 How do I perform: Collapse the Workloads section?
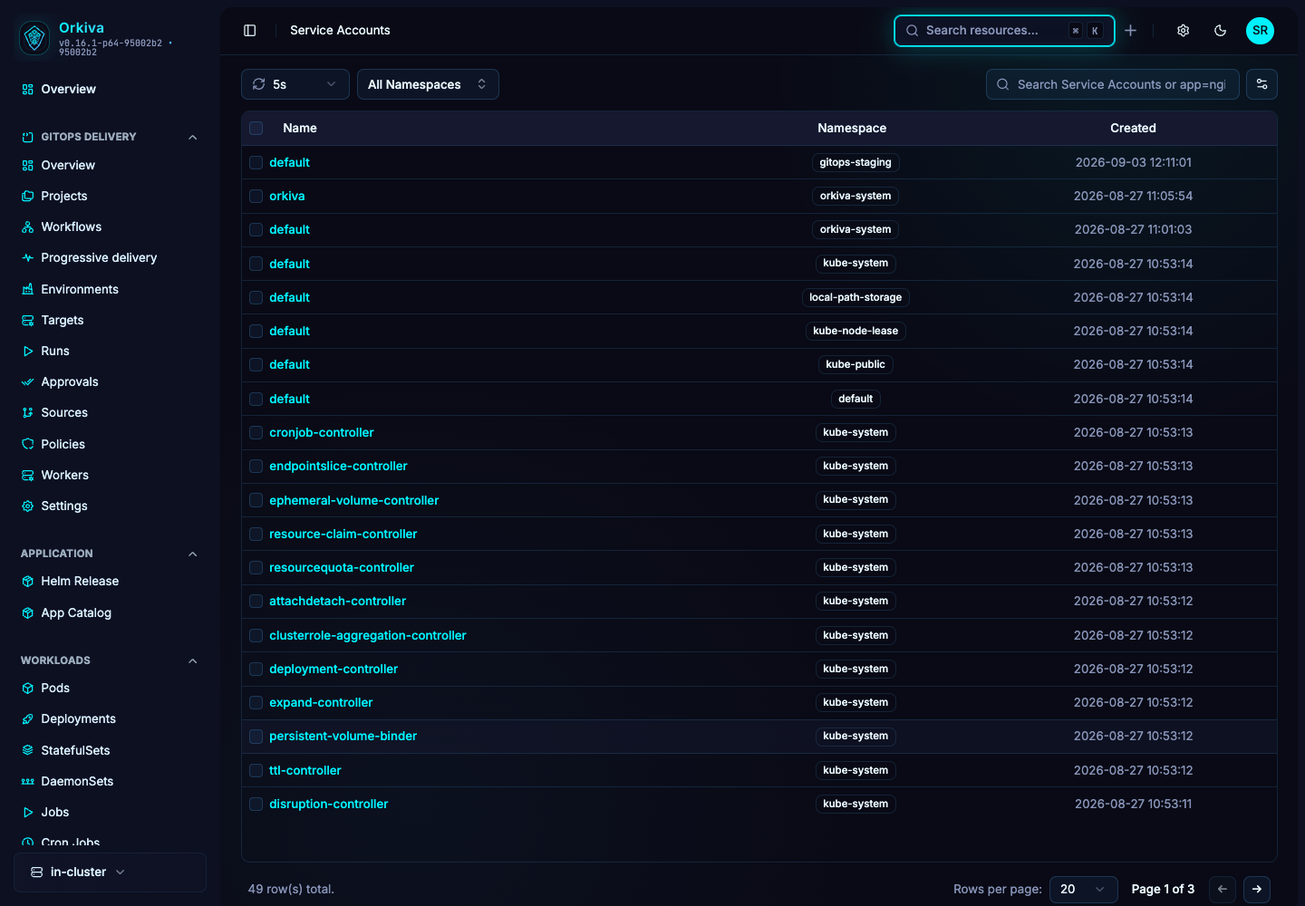coord(192,660)
